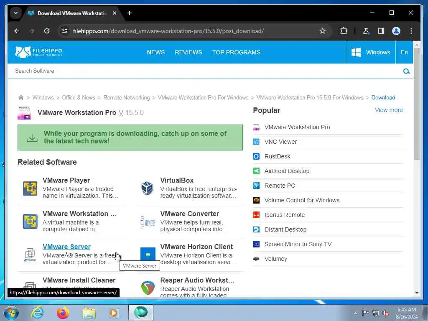The width and height of the screenshot is (428, 321).
Task: Click the FileHippo logo
Action: pyautogui.click(x=38, y=52)
